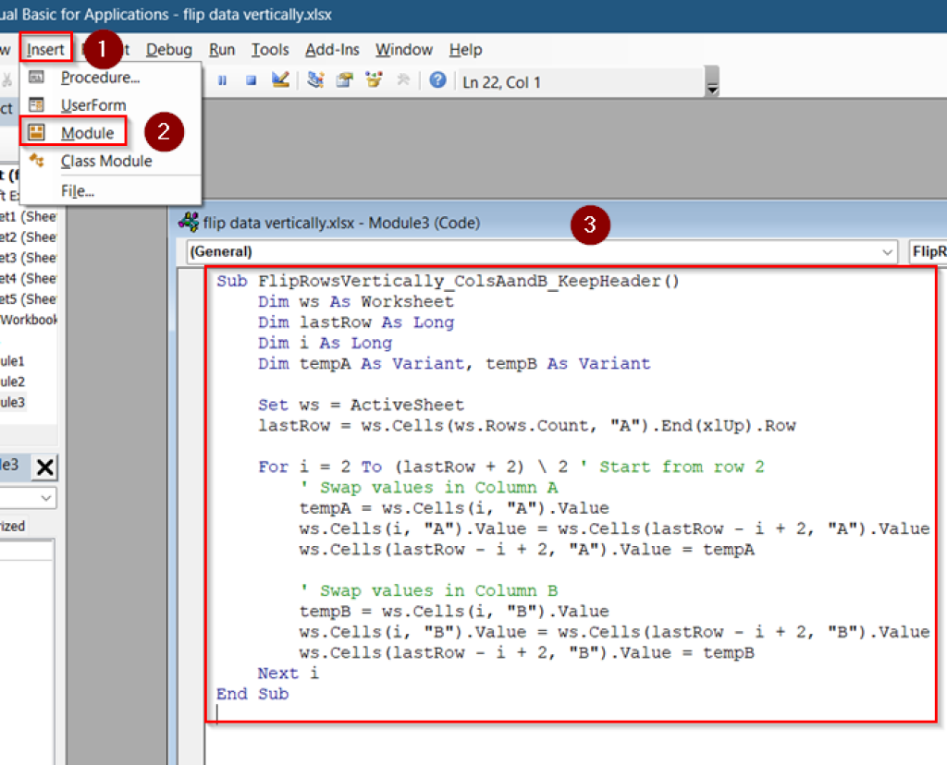Click the Module icon in Insert menu

(x=36, y=132)
